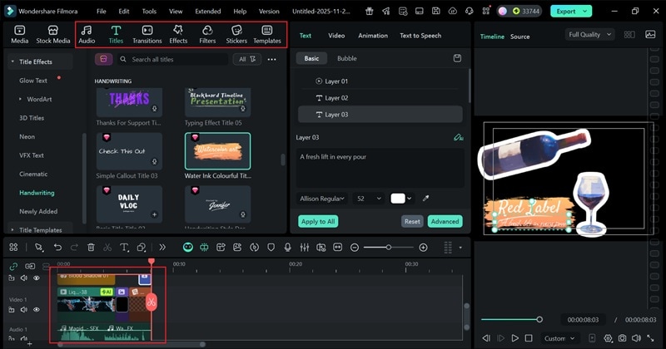Select the Handwriting category
This screenshot has width=666, height=349.
[37, 193]
